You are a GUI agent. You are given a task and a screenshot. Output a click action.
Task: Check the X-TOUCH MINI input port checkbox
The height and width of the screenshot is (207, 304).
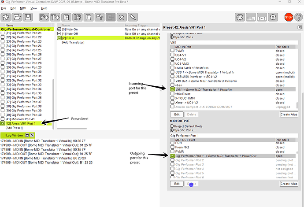tap(172, 98)
